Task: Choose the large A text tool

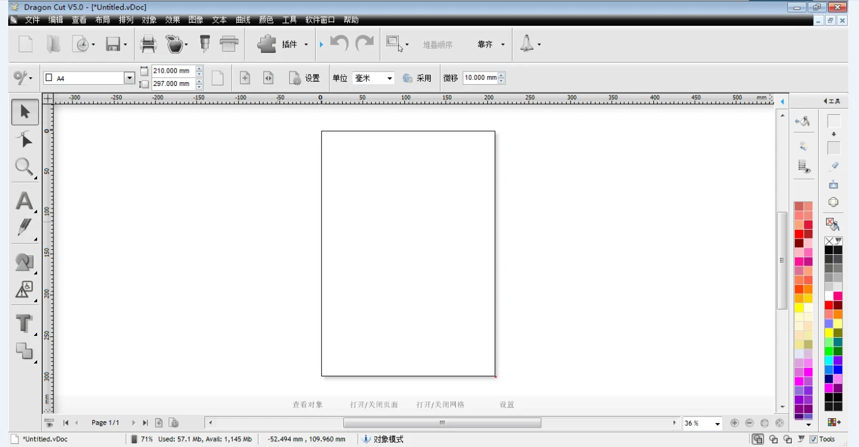Action: pos(24,202)
